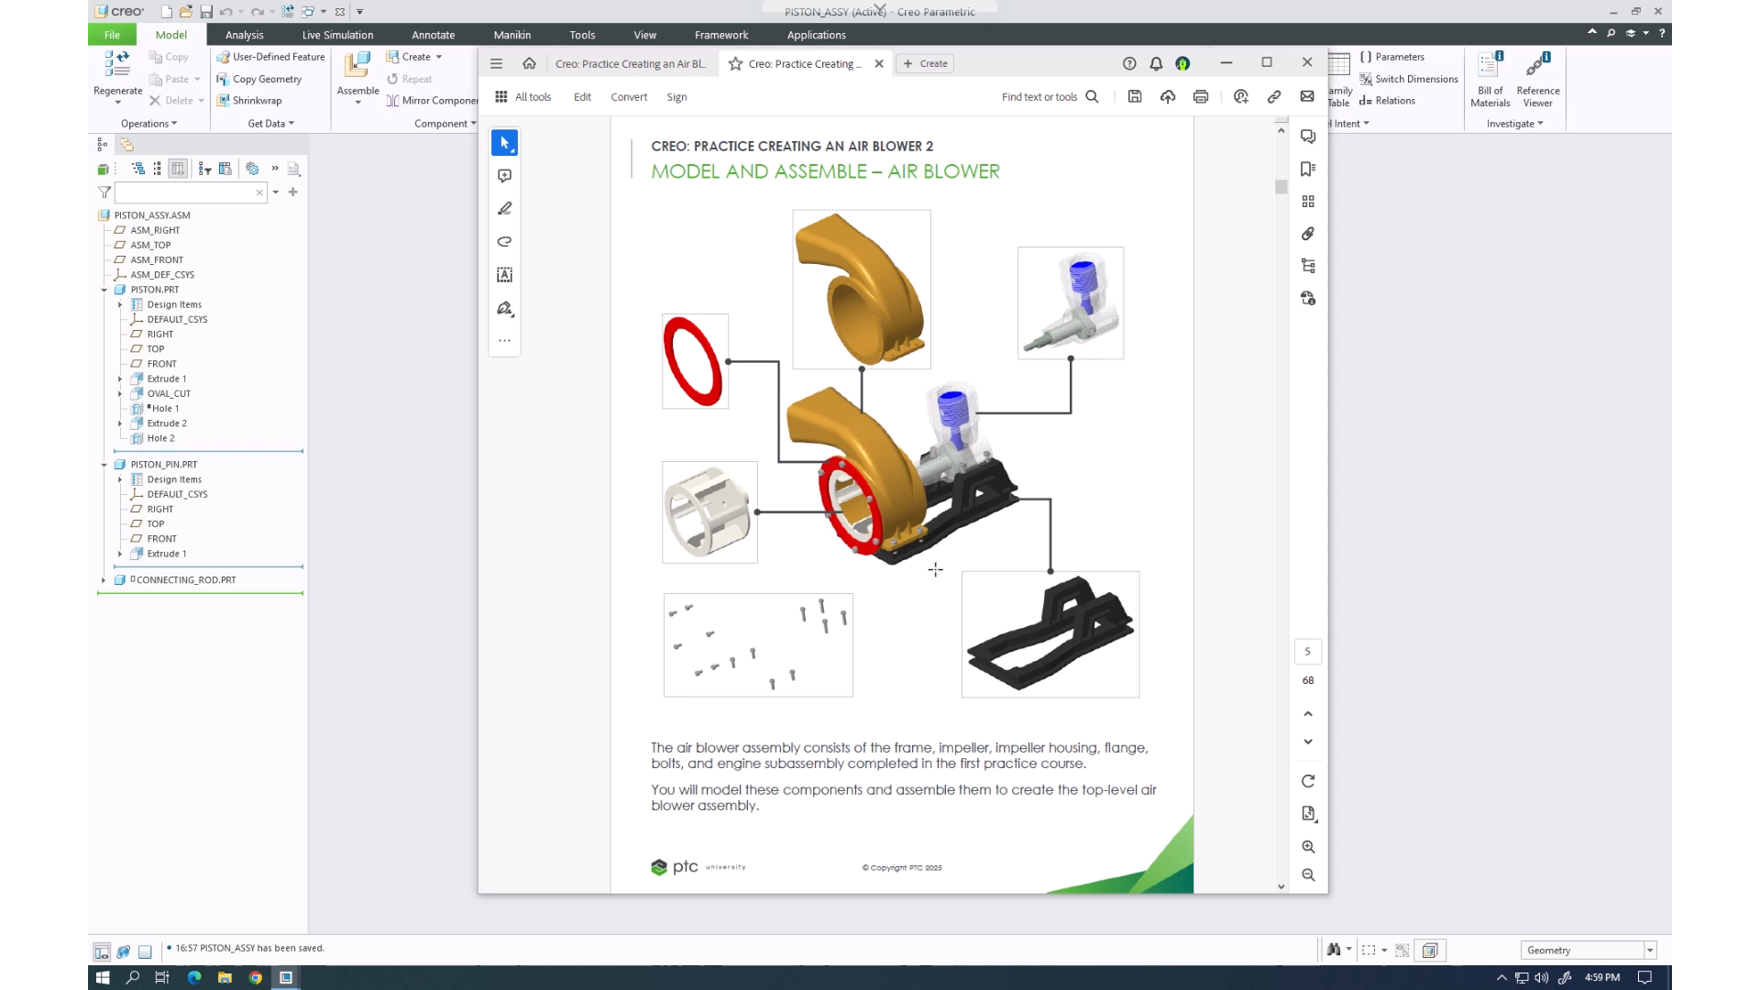This screenshot has height=990, width=1760.
Task: Show PDF page thumbnails panel
Action: click(1308, 202)
